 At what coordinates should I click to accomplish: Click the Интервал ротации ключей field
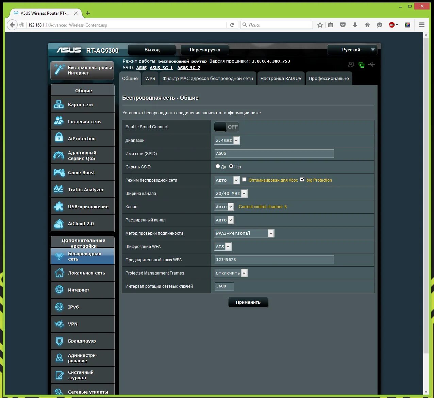tap(224, 286)
